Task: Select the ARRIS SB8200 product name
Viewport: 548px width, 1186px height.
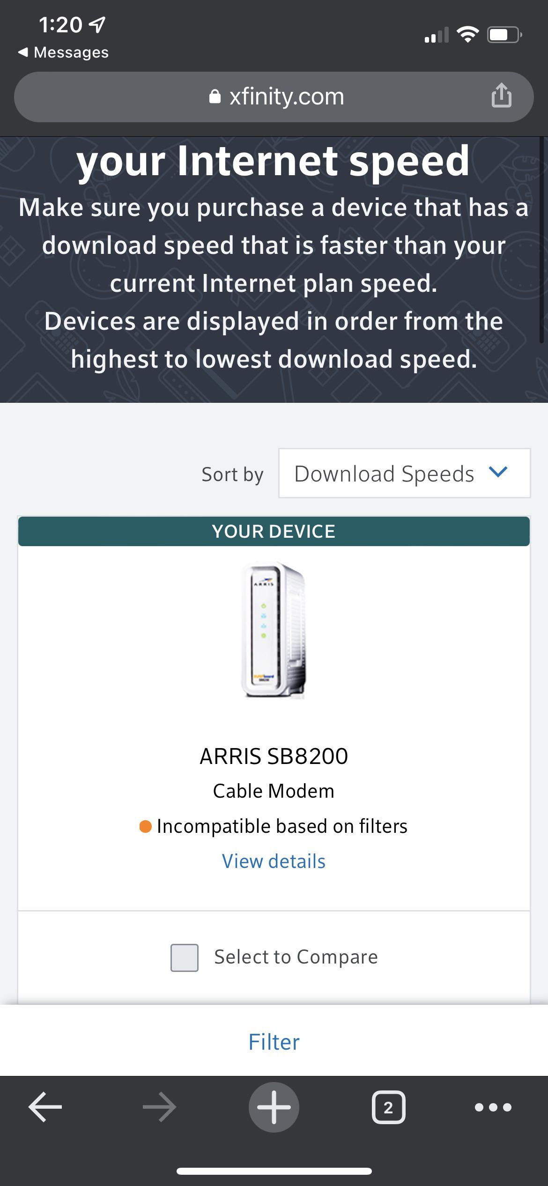Action: 274,756
